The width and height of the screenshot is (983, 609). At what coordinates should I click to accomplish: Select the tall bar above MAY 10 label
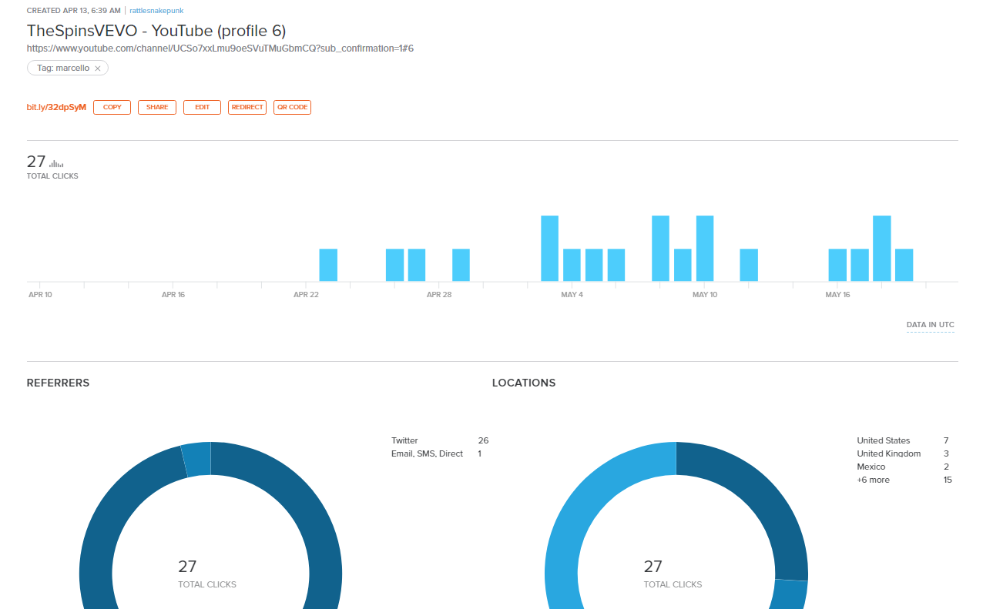(x=705, y=249)
